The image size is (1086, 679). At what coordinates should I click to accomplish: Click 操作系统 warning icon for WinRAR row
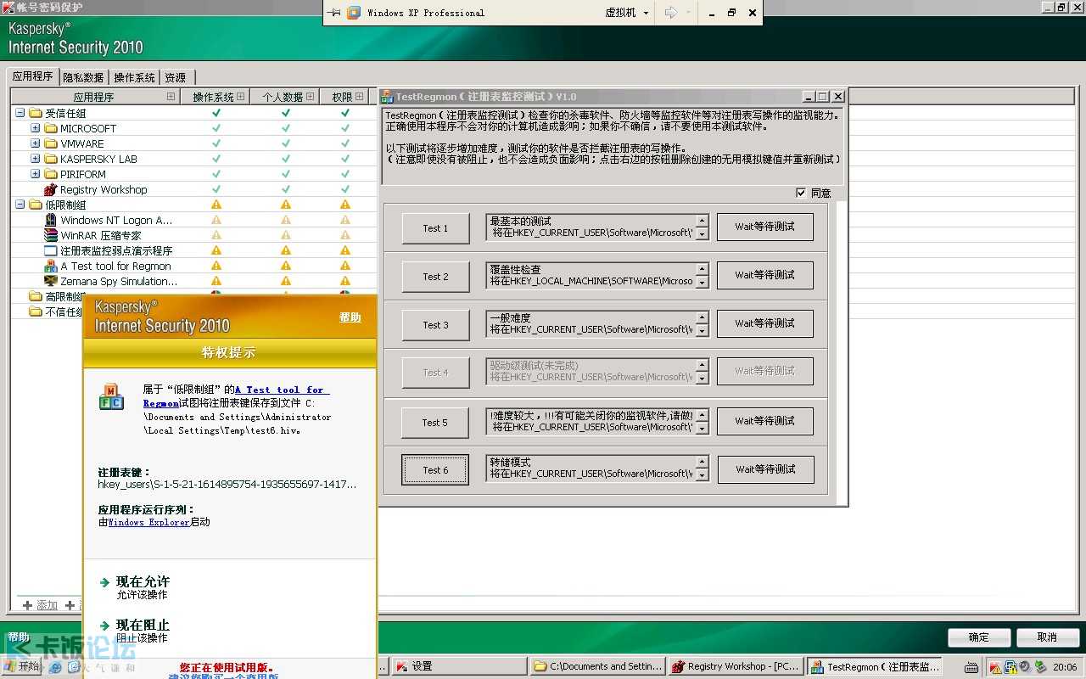[216, 235]
